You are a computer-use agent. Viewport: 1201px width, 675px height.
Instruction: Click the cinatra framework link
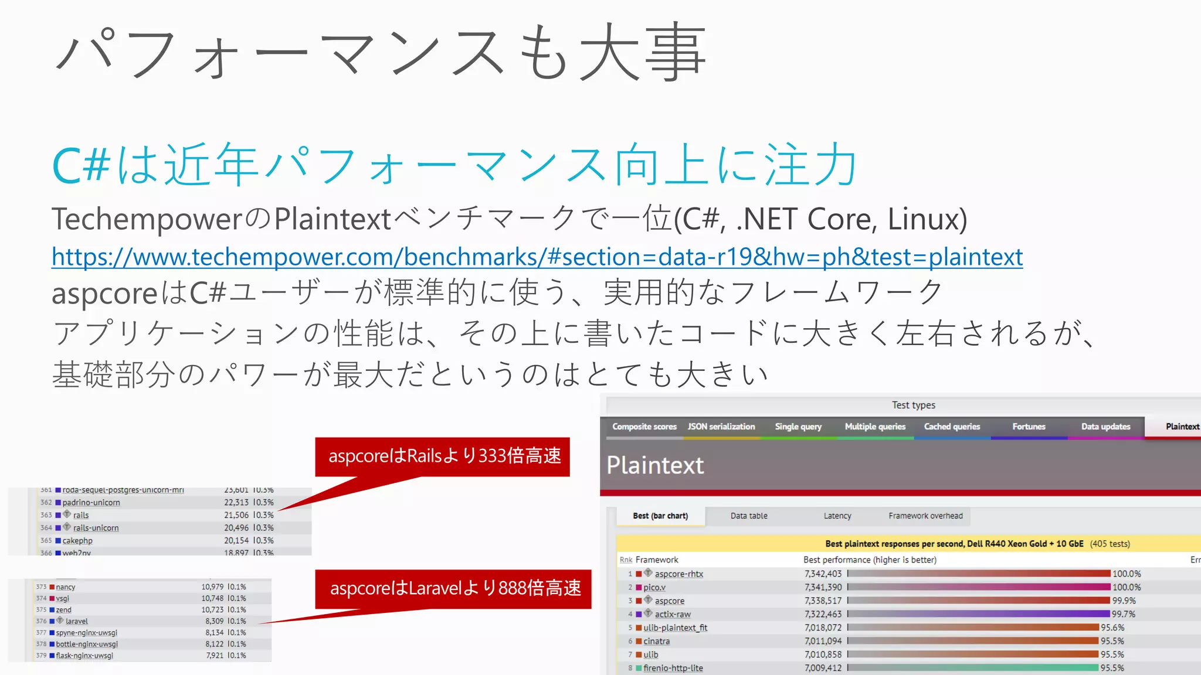(x=656, y=642)
